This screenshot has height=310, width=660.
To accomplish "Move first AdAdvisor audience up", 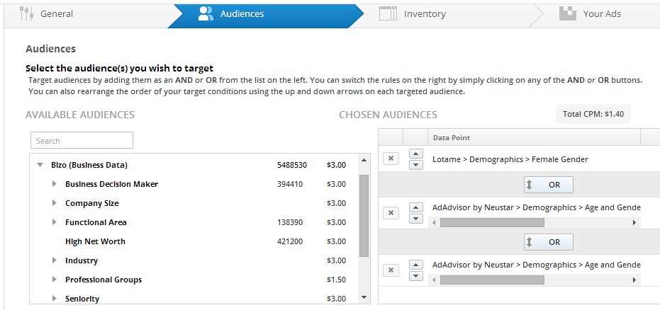I will pos(416,207).
